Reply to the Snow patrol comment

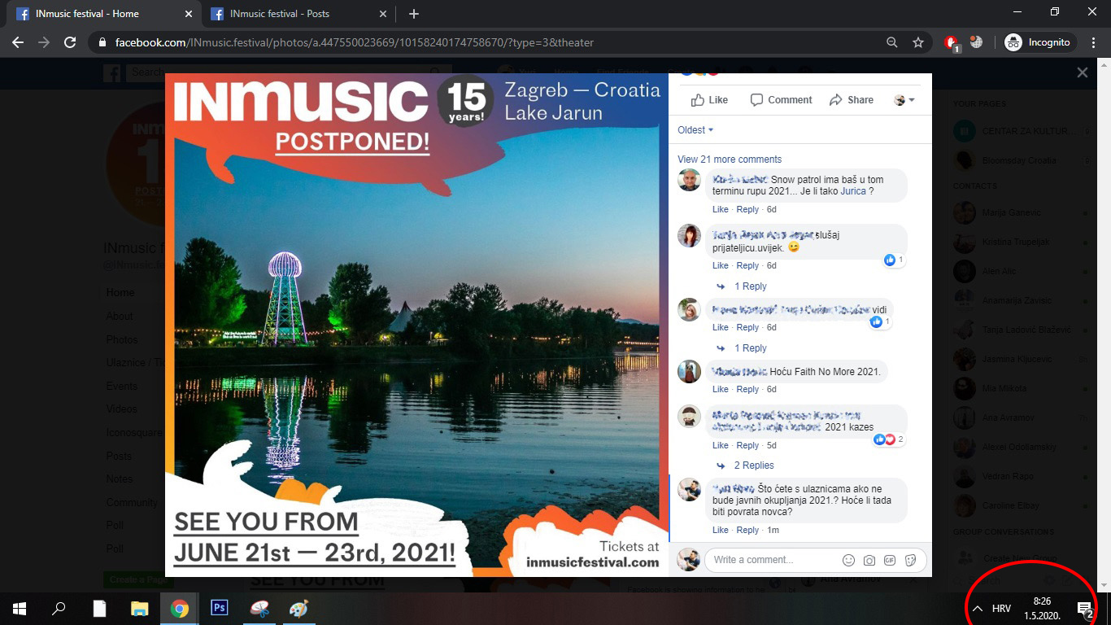pos(747,210)
